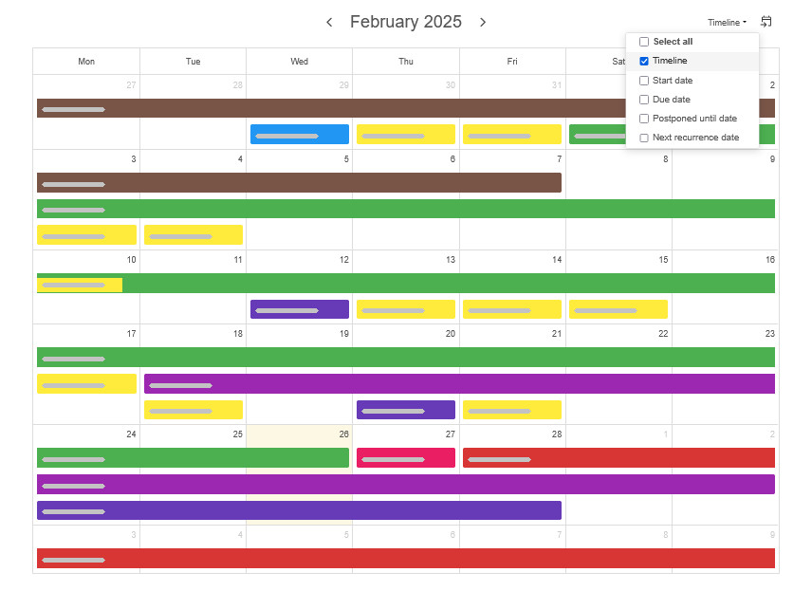Check the Select all option
812x591 pixels.
[644, 42]
